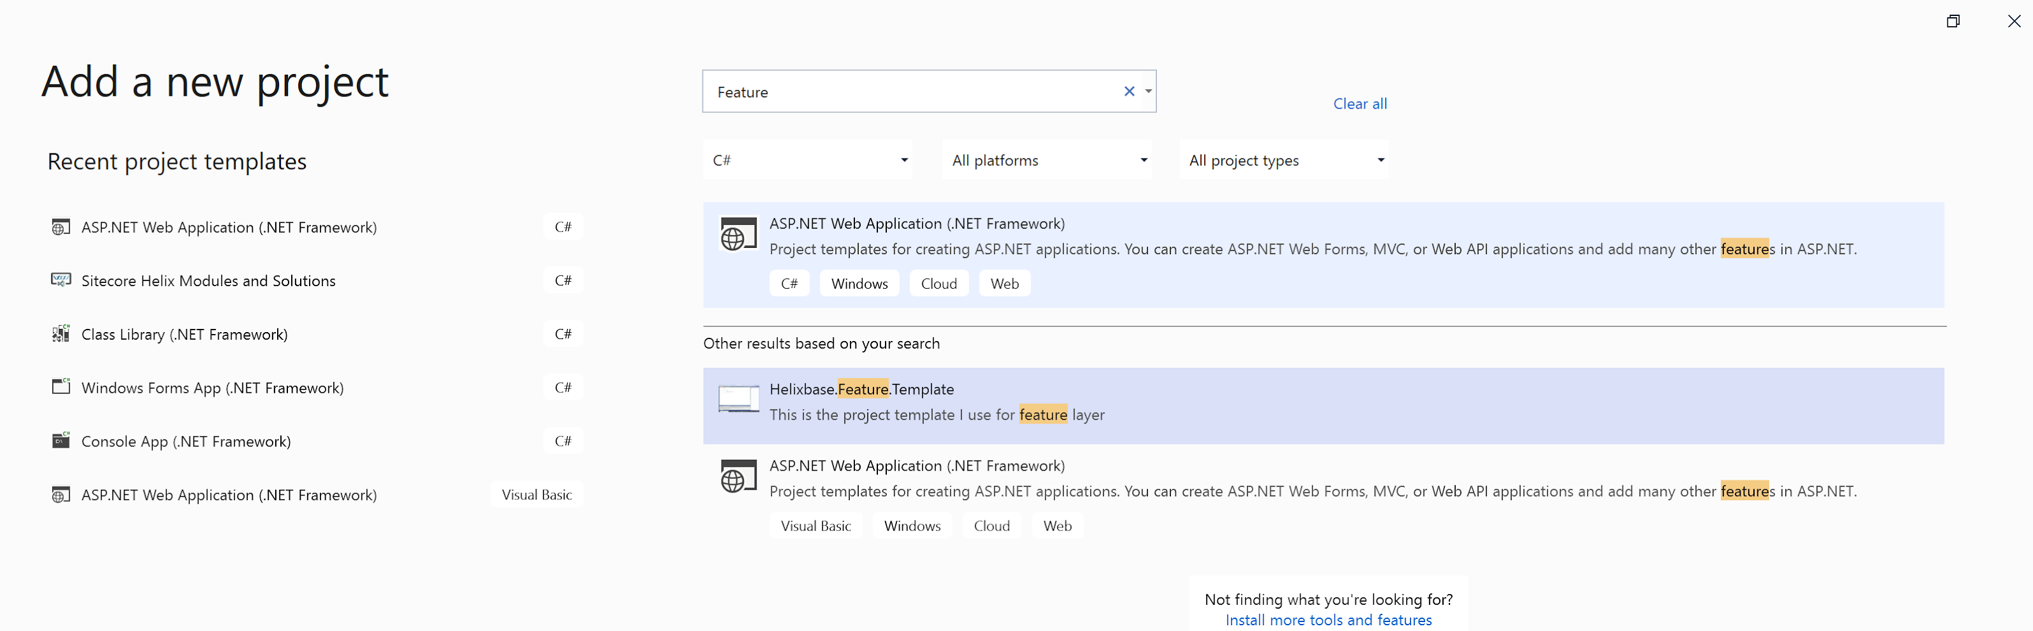Select C# ASP.NET Web Application search result title
This screenshot has width=2033, height=631.
917,224
